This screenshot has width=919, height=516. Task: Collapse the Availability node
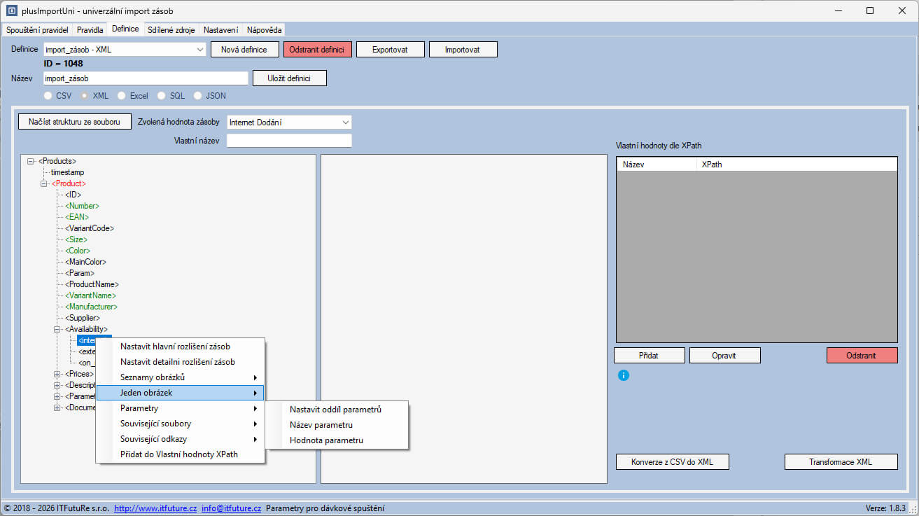(x=57, y=329)
